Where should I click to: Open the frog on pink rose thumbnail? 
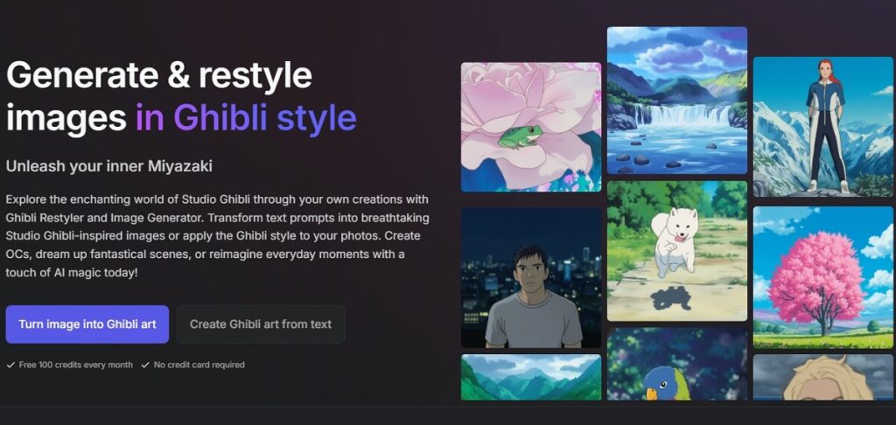[531, 127]
